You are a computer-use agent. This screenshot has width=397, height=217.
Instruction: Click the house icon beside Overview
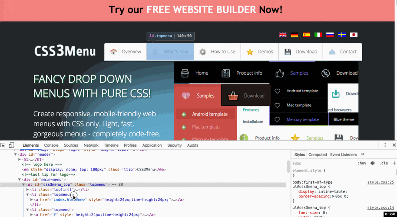tap(113, 52)
